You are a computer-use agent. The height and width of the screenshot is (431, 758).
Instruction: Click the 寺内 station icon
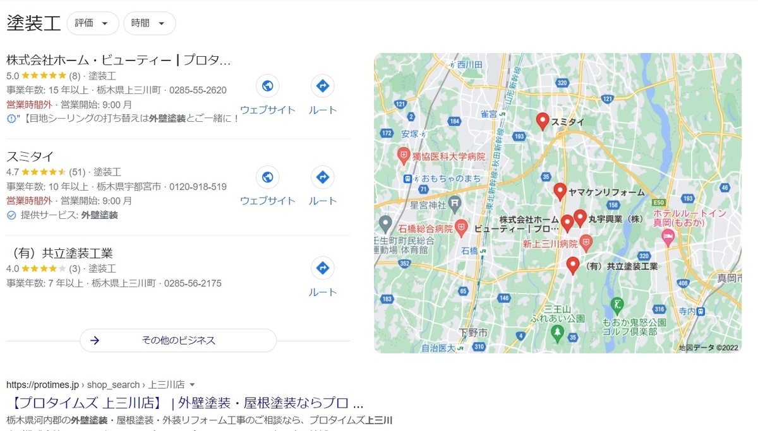coord(701,311)
